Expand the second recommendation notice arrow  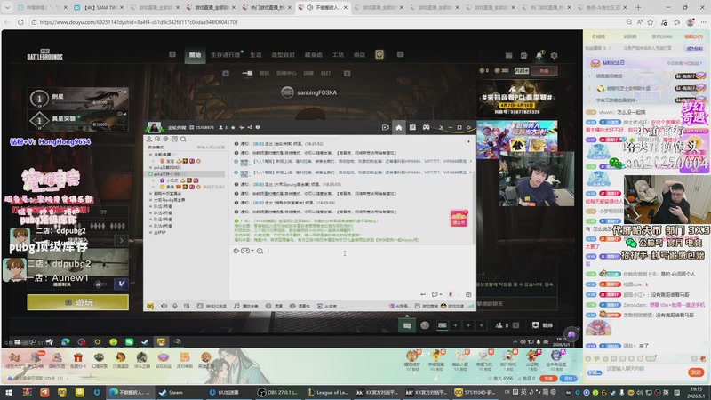tap(470, 172)
